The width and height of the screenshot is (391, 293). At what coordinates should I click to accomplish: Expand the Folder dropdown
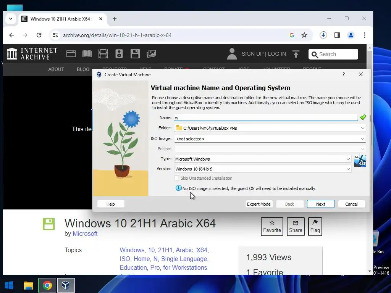point(362,128)
